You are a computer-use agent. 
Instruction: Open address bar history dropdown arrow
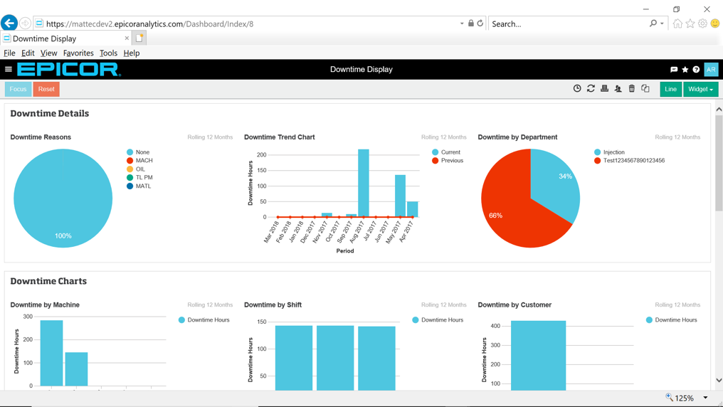(462, 23)
